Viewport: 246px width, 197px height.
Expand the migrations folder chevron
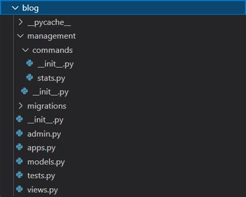21,106
